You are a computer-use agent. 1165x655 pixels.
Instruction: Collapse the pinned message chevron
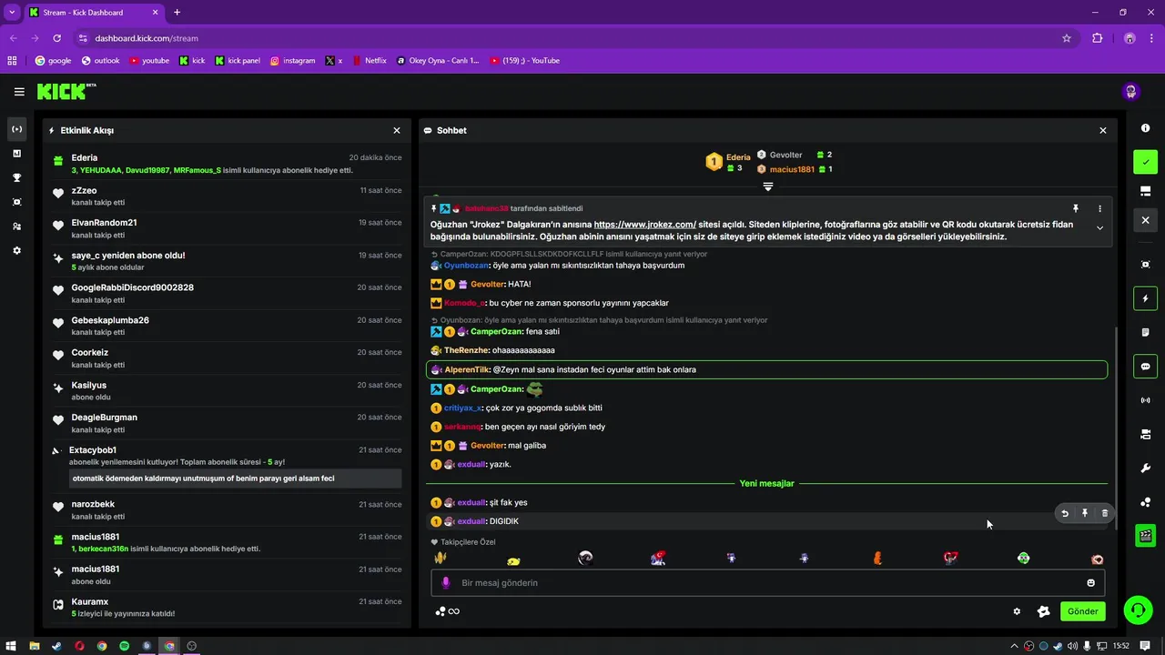click(x=1099, y=227)
